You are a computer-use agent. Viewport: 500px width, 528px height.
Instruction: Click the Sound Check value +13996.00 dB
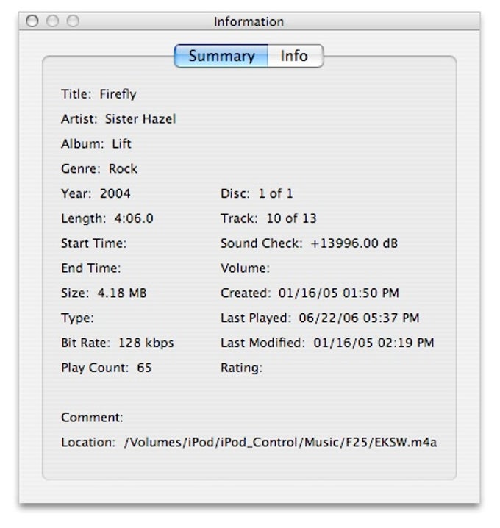[x=354, y=243]
